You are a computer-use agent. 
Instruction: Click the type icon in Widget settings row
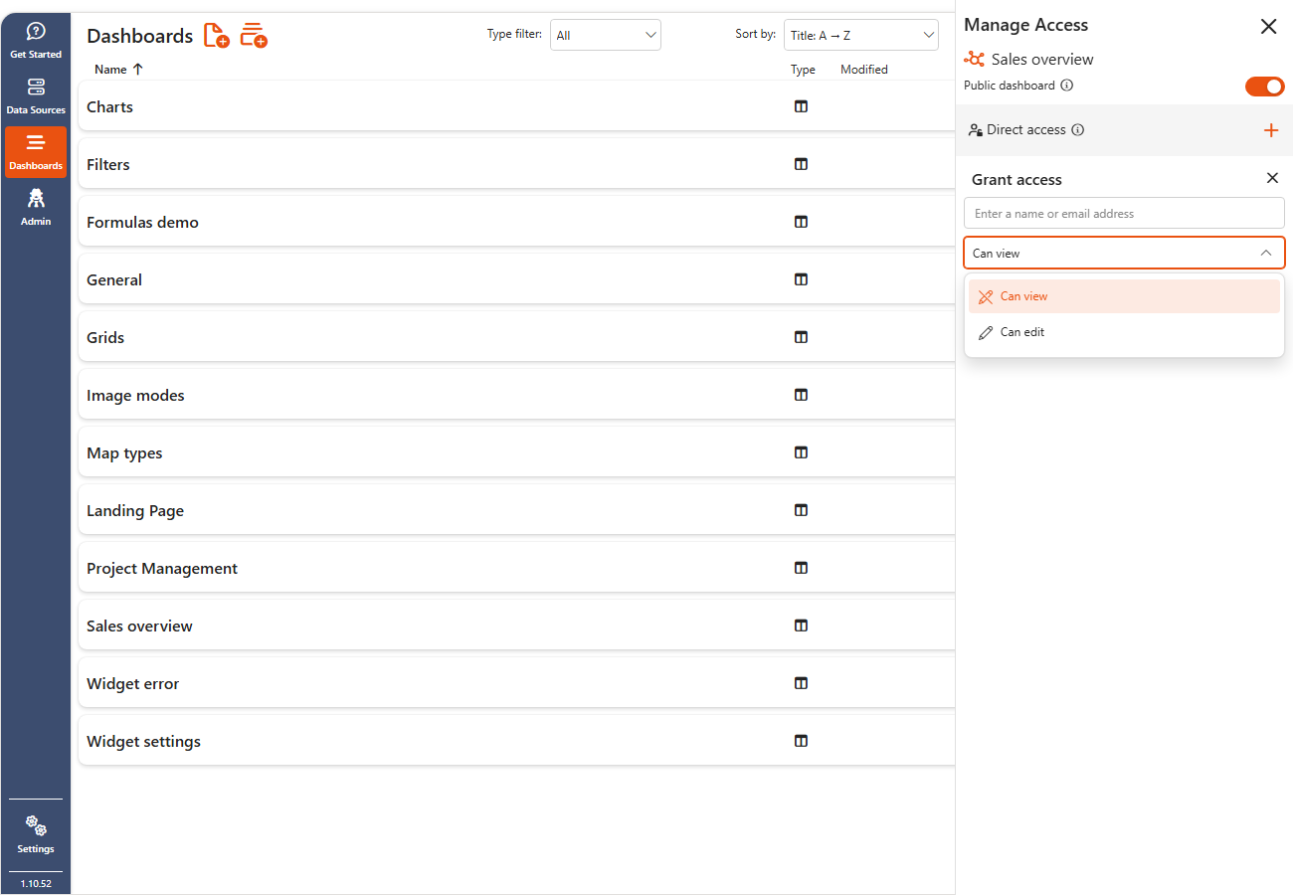click(x=801, y=741)
